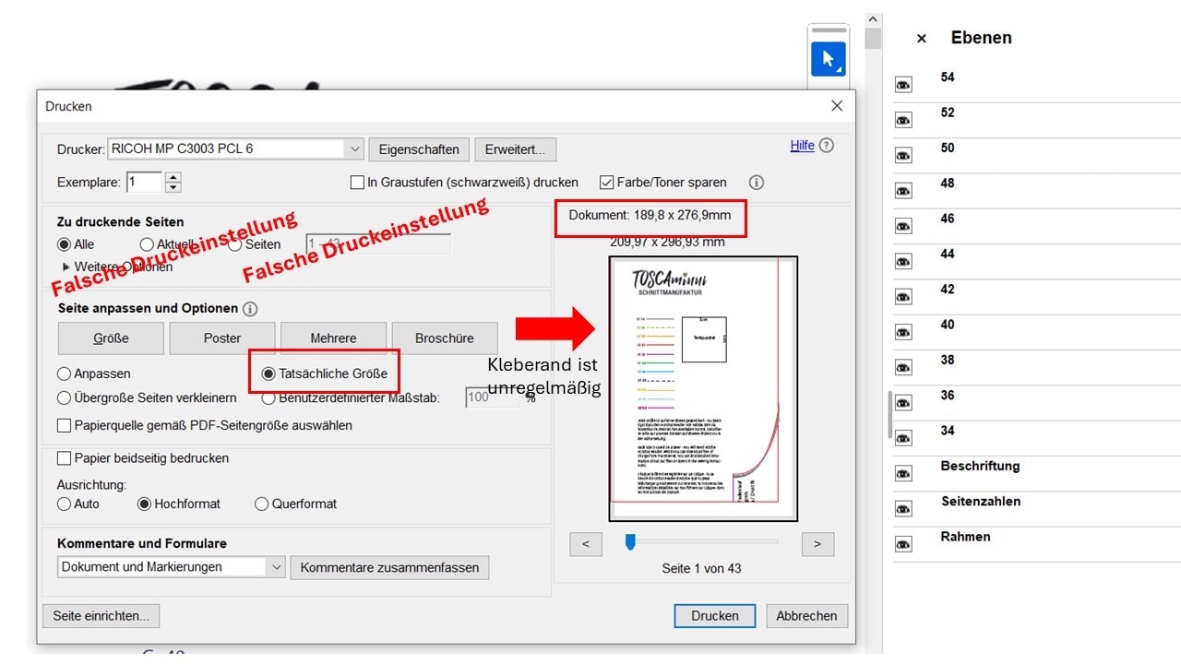Viewport: 1181px width, 664px height.
Task: Switch to the Poster sizing option
Action: coord(222,338)
